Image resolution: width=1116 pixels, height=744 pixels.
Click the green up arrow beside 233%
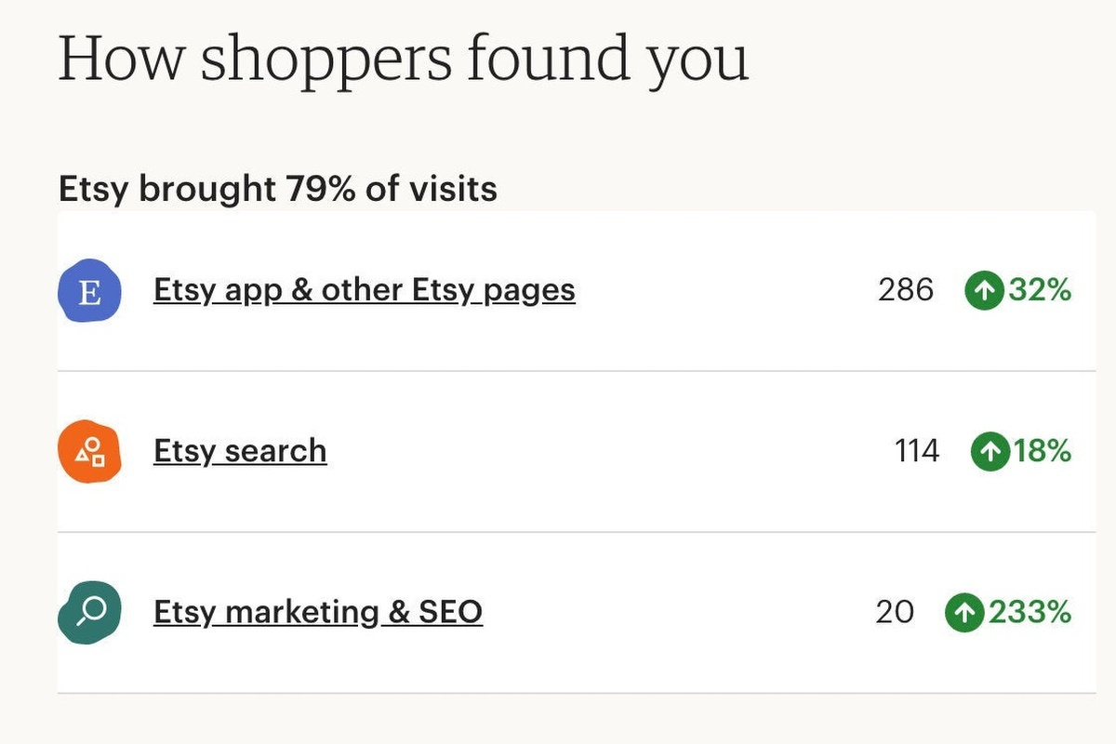click(x=964, y=613)
